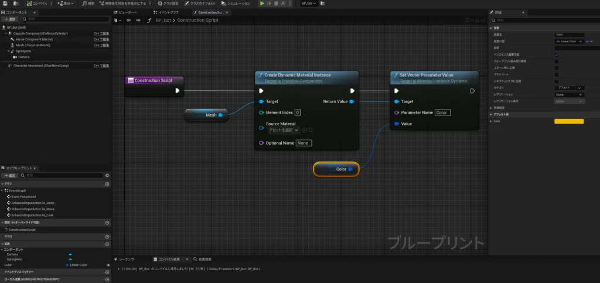Image resolution: width=600 pixels, height=283 pixels.
Task: Open the Source Material asset dropdown
Action: tap(283, 129)
